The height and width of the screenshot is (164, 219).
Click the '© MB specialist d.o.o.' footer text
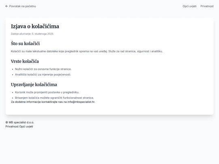tap(20, 122)
